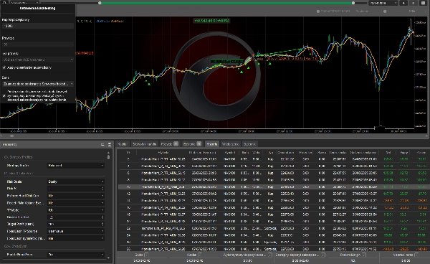Switch to the Dziennik tab
The image size is (430, 264).
click(x=249, y=144)
